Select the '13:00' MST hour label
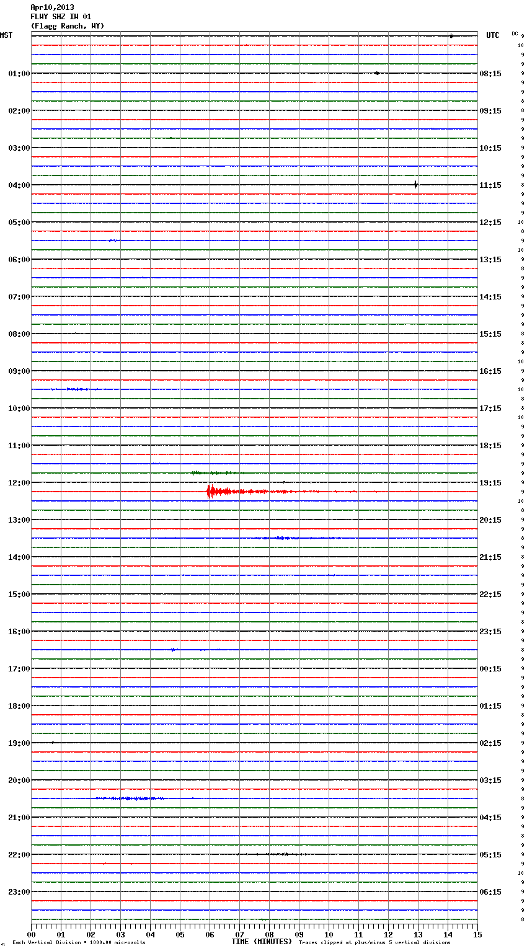 click(19, 520)
